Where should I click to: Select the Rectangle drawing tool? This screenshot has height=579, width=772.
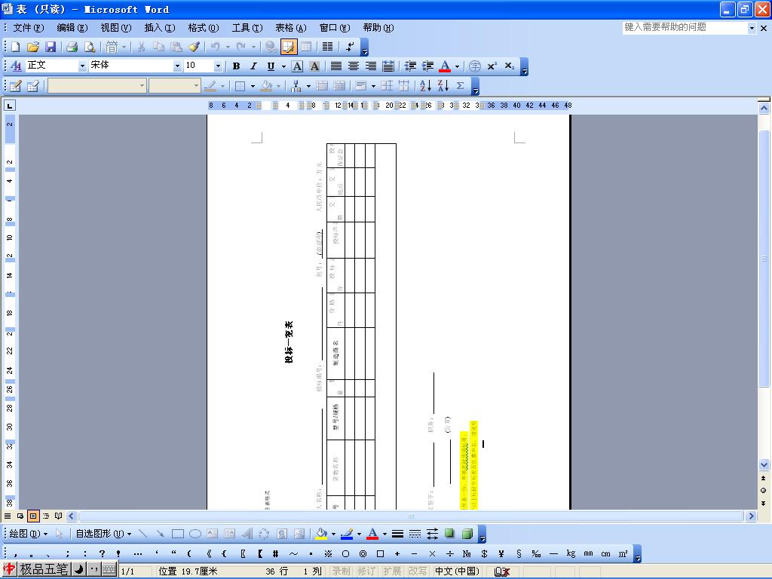point(178,534)
